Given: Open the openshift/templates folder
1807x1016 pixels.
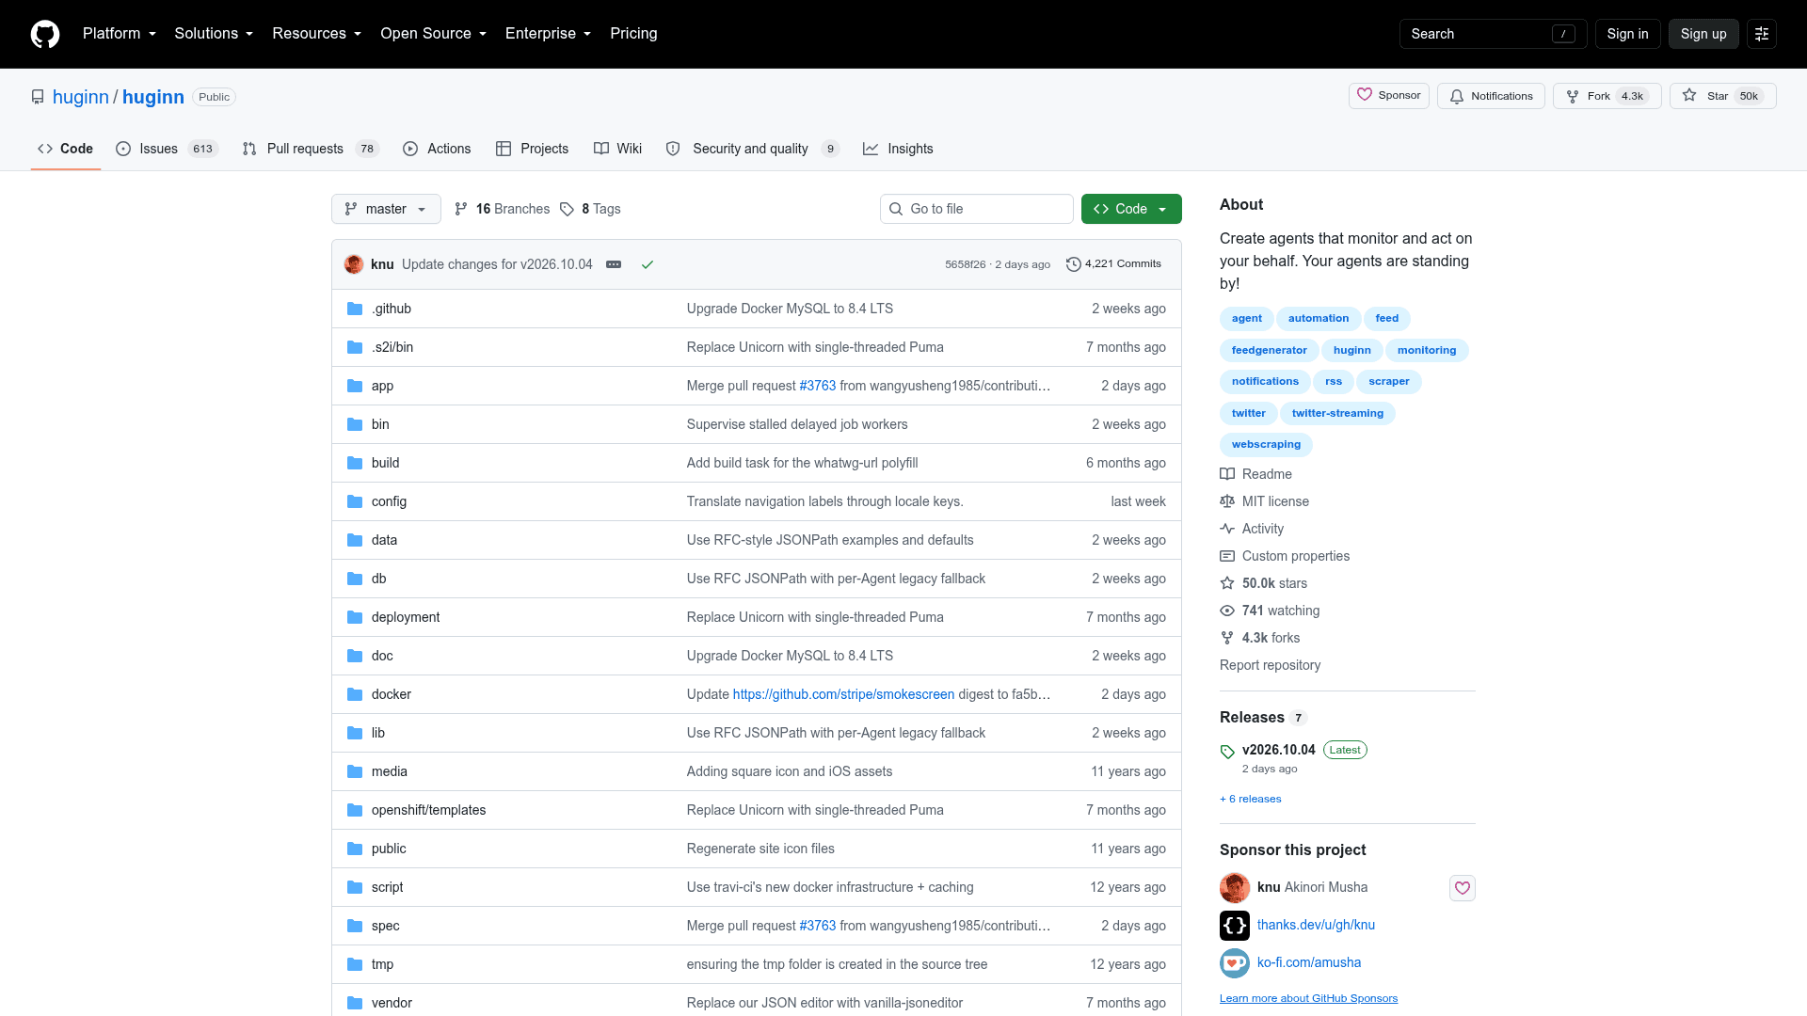Looking at the screenshot, I should (x=429, y=810).
